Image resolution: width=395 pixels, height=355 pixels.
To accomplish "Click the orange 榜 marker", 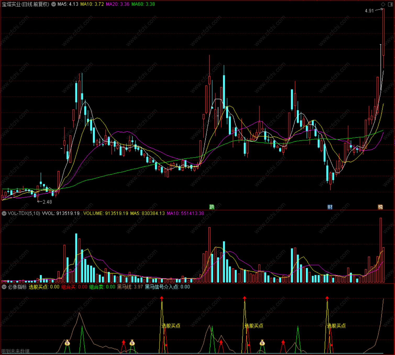I will [380, 207].
